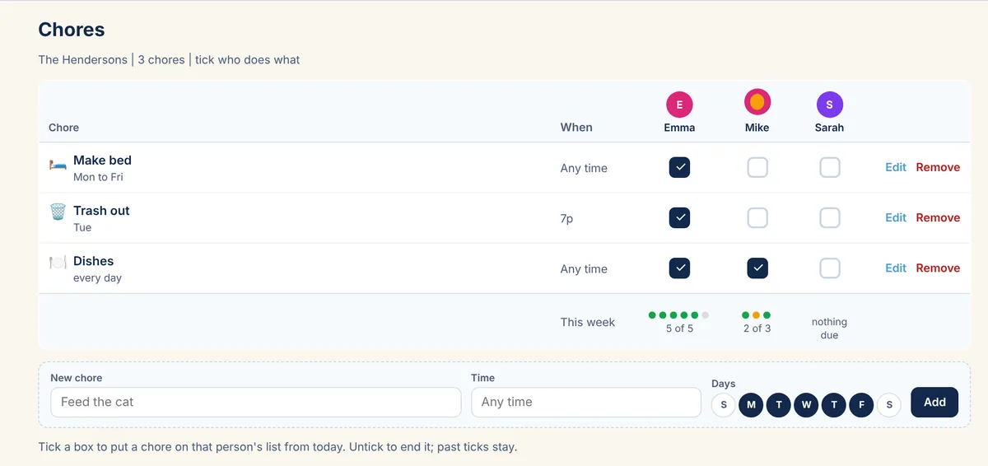Screen dimensions: 988x466
Task: Click the Chores page heading
Action: 72,30
